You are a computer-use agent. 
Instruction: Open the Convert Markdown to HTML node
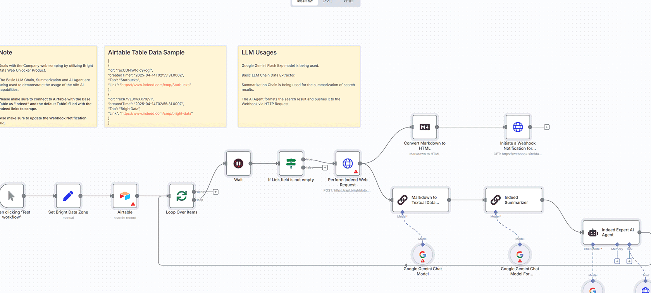[425, 127]
